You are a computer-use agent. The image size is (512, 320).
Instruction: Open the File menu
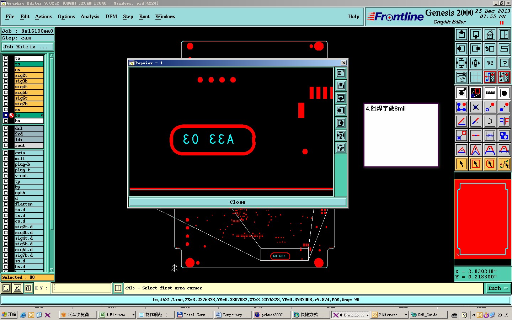tap(10, 17)
